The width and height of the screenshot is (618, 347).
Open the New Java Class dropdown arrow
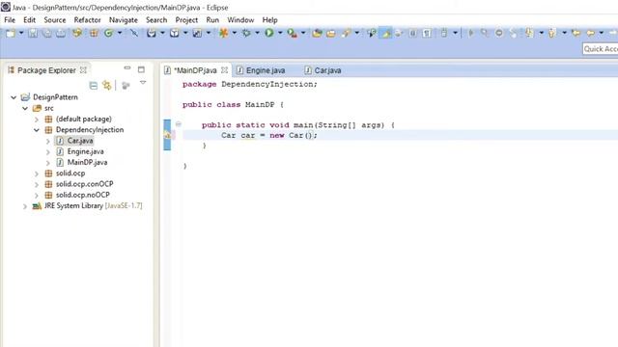pyautogui.click(x=120, y=33)
